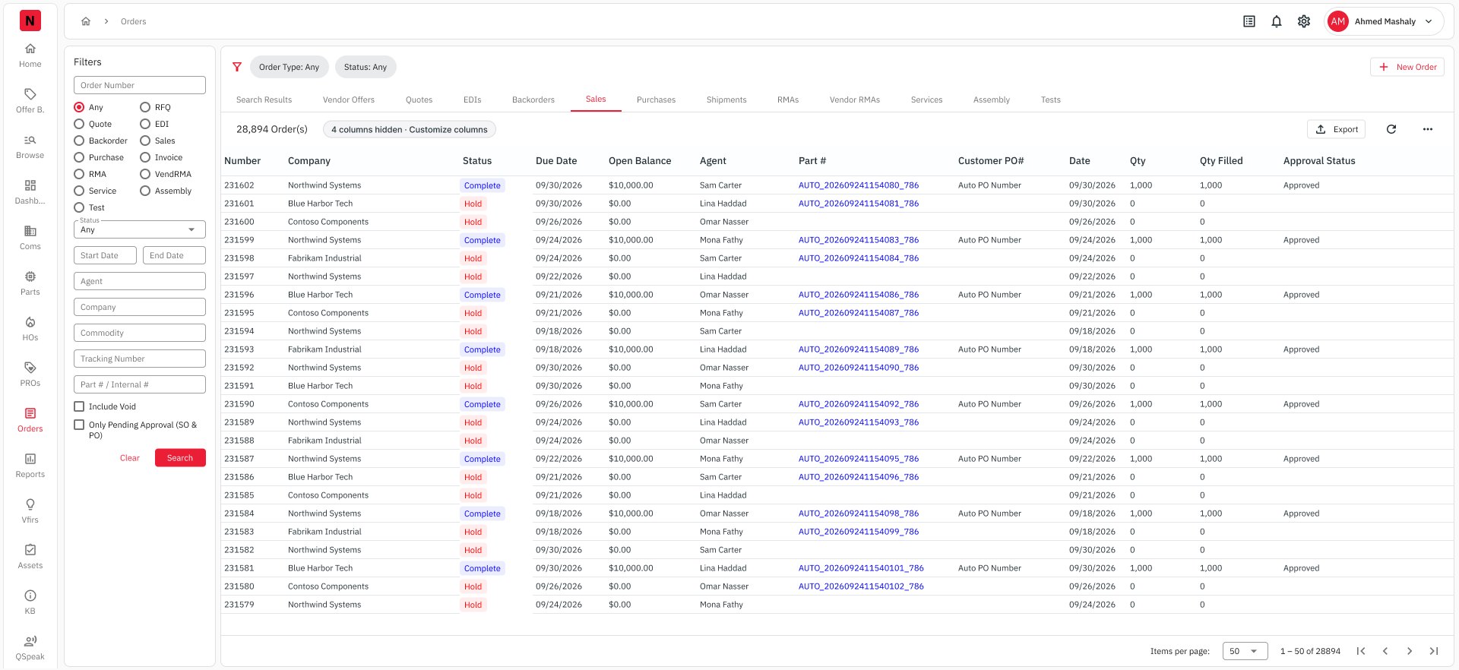Open the Dashboard sidebar icon
Screen dimensions: 1459x670
[x=30, y=185]
